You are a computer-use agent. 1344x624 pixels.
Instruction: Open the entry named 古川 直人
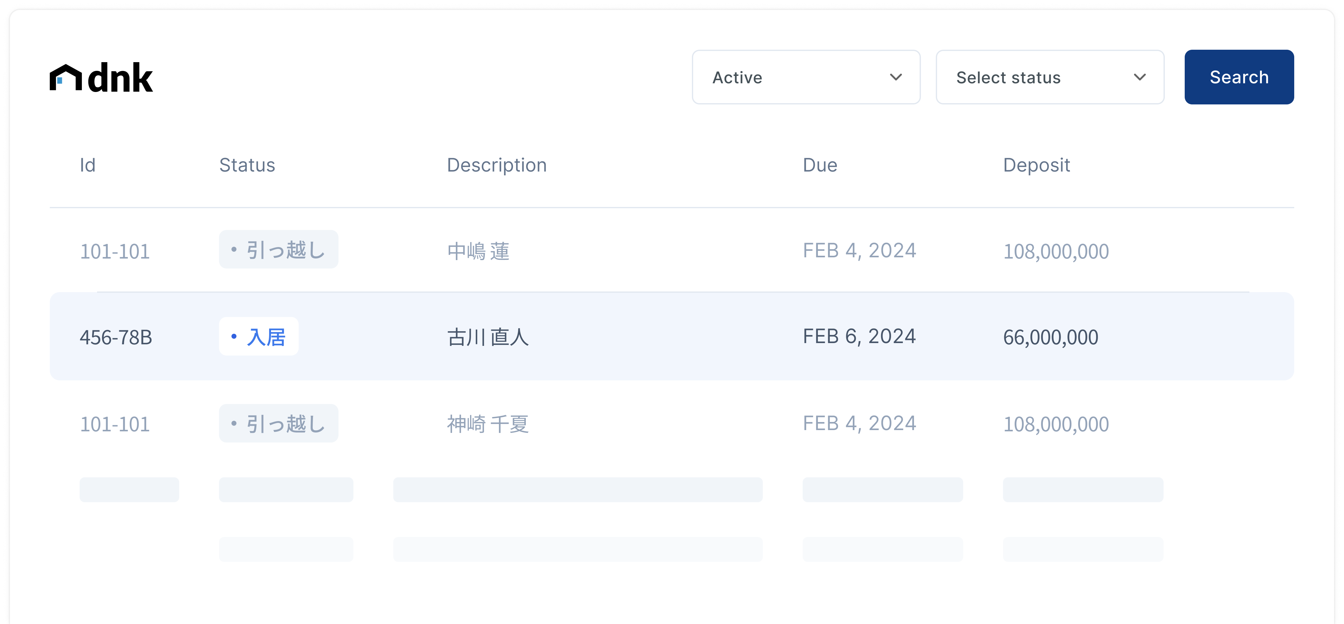tap(488, 337)
